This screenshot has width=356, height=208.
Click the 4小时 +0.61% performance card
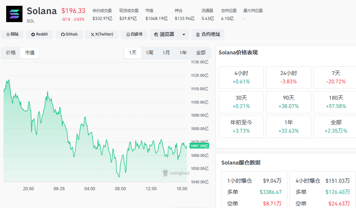(241, 78)
